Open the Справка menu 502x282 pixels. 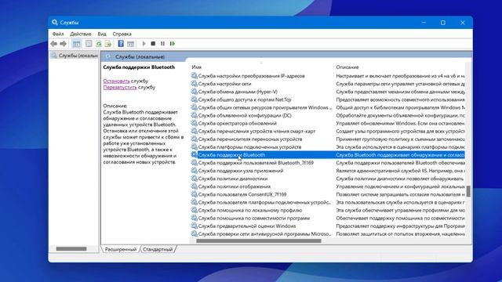pyautogui.click(x=122, y=34)
